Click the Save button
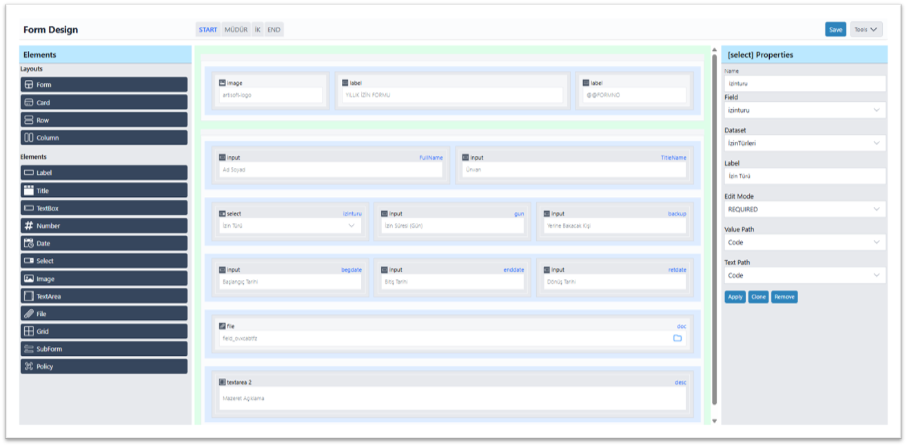Screen dimensions: 907x446 point(835,30)
